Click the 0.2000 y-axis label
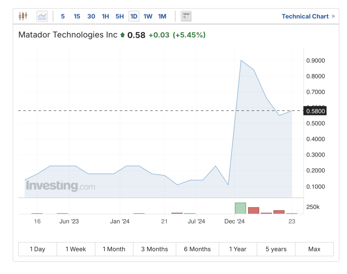This screenshot has height=274, width=347. click(315, 170)
